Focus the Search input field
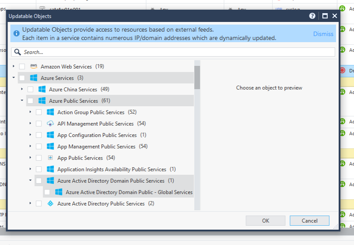This screenshot has width=354, height=245. click(173, 52)
